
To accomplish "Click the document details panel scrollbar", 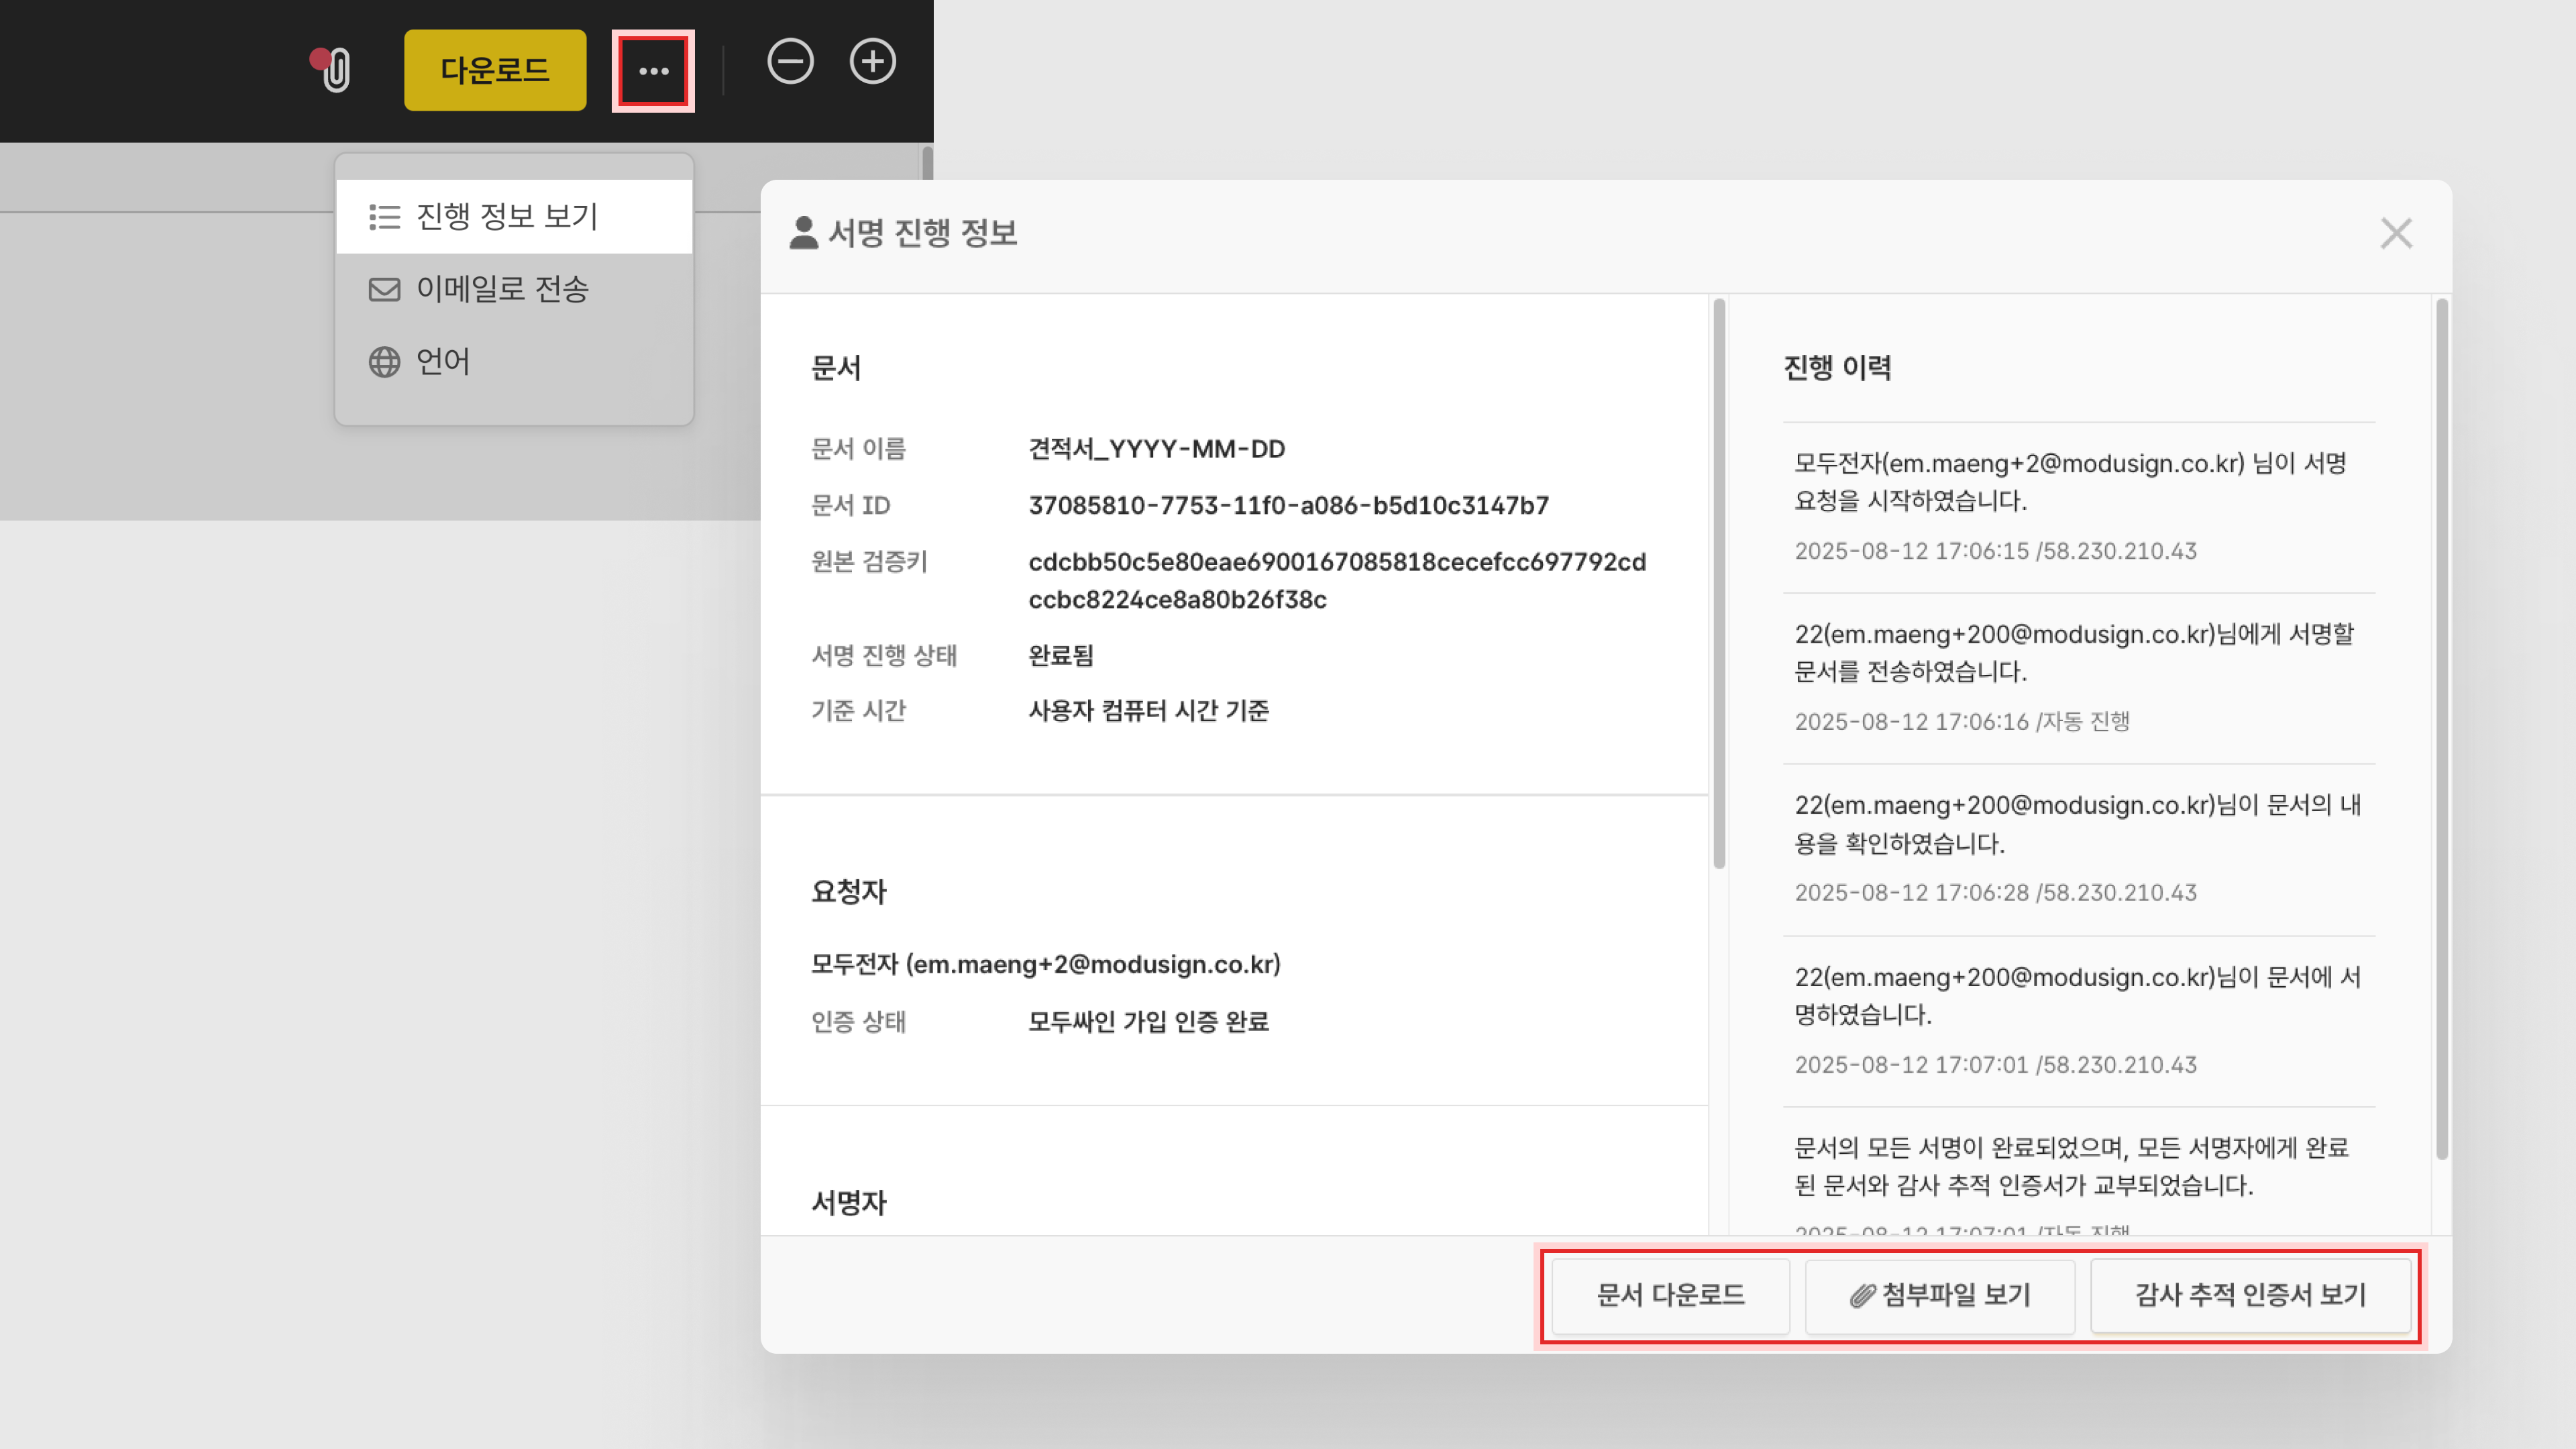I will pyautogui.click(x=1719, y=584).
